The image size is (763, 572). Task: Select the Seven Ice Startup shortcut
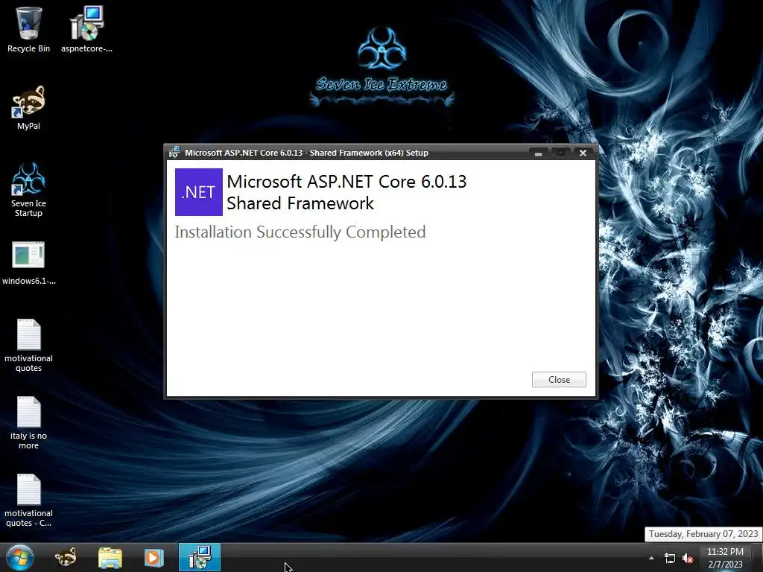(x=28, y=190)
